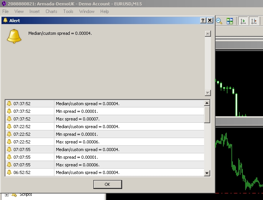Click bell icon on 06:52:52 row

click(9, 172)
